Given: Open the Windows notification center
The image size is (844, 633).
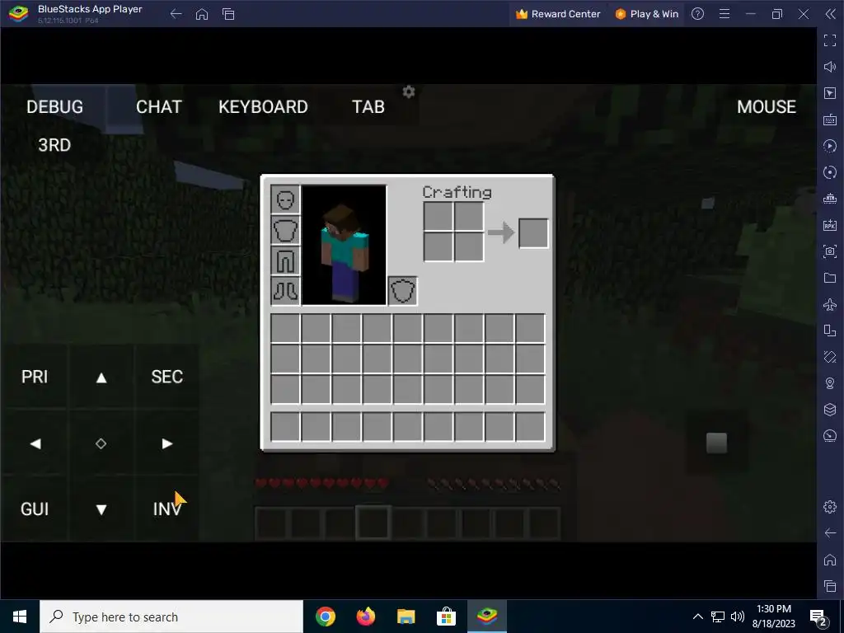Looking at the screenshot, I should coord(818,618).
